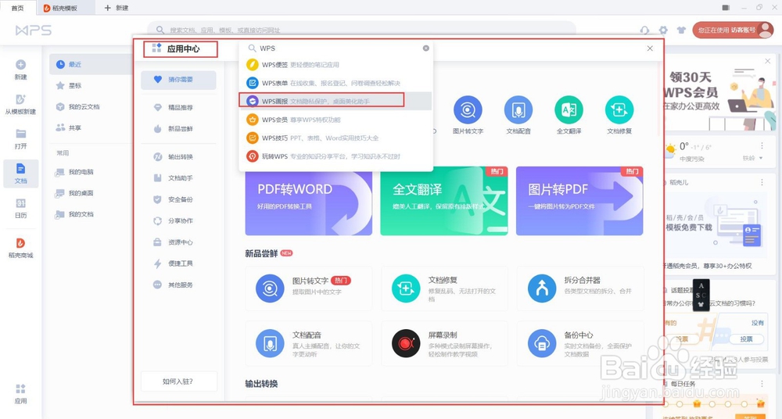Open weather card more options menu
Viewport: 782px width, 419px height.
(x=762, y=145)
